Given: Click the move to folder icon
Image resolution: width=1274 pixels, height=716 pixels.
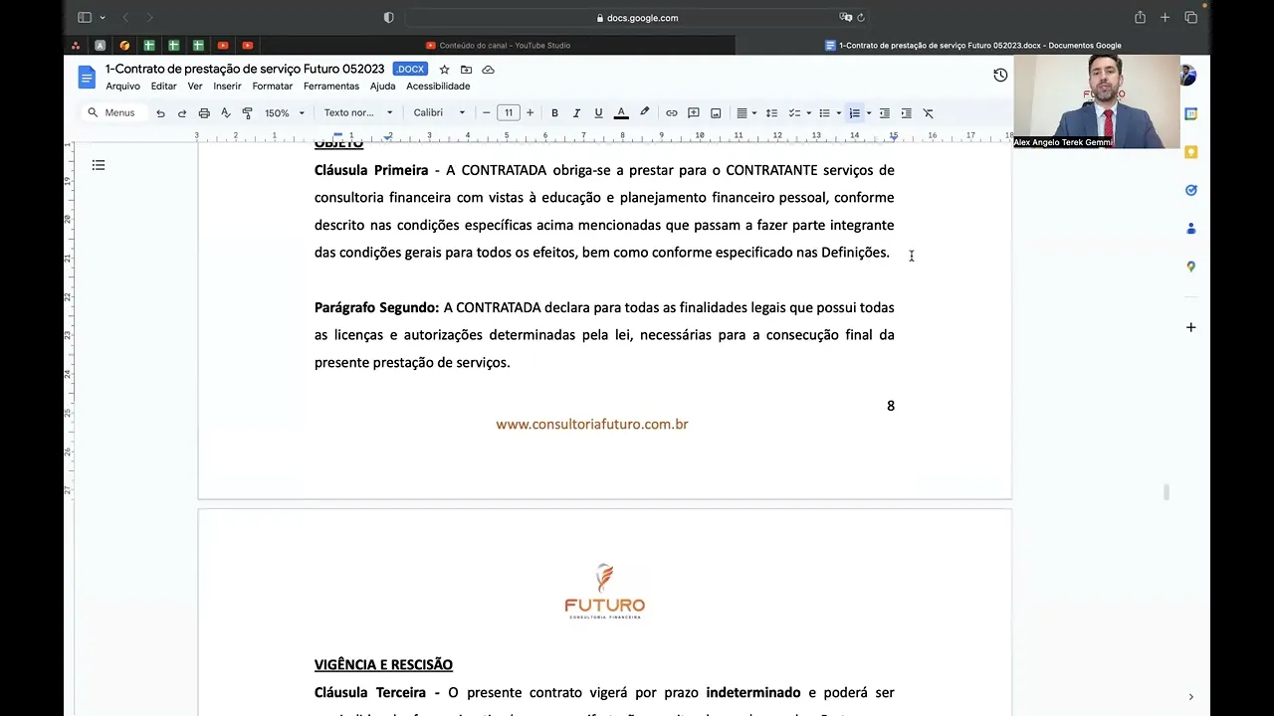Looking at the screenshot, I should click(466, 70).
